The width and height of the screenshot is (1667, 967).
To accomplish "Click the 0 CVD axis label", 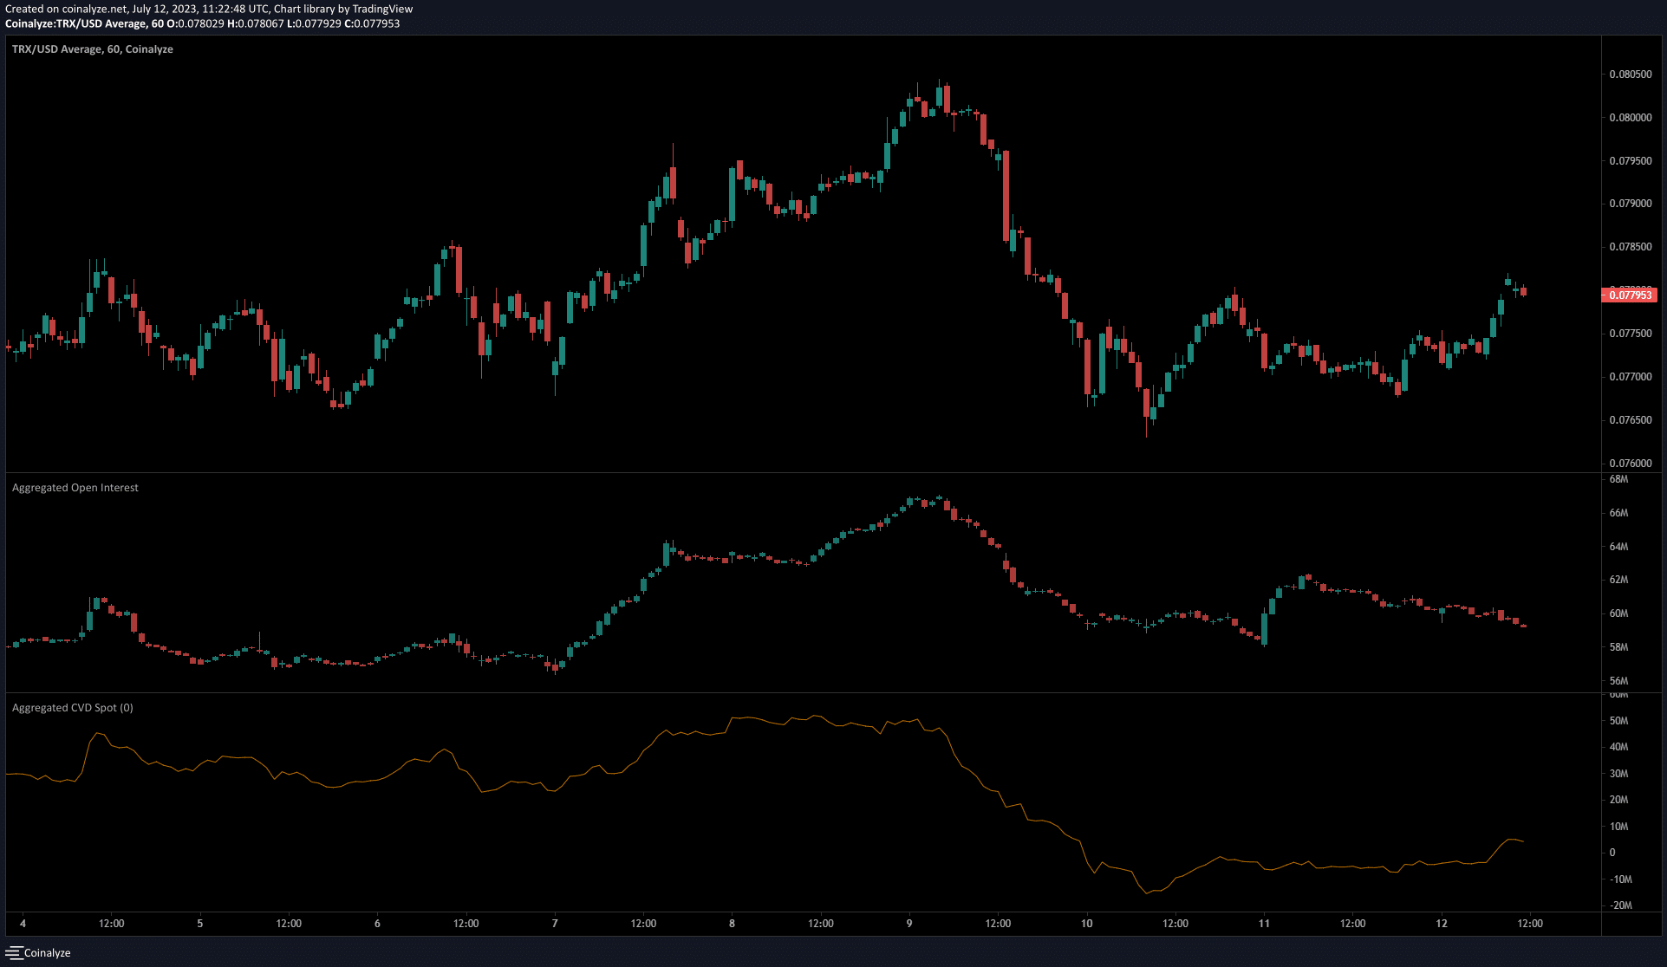I will click(x=1612, y=853).
